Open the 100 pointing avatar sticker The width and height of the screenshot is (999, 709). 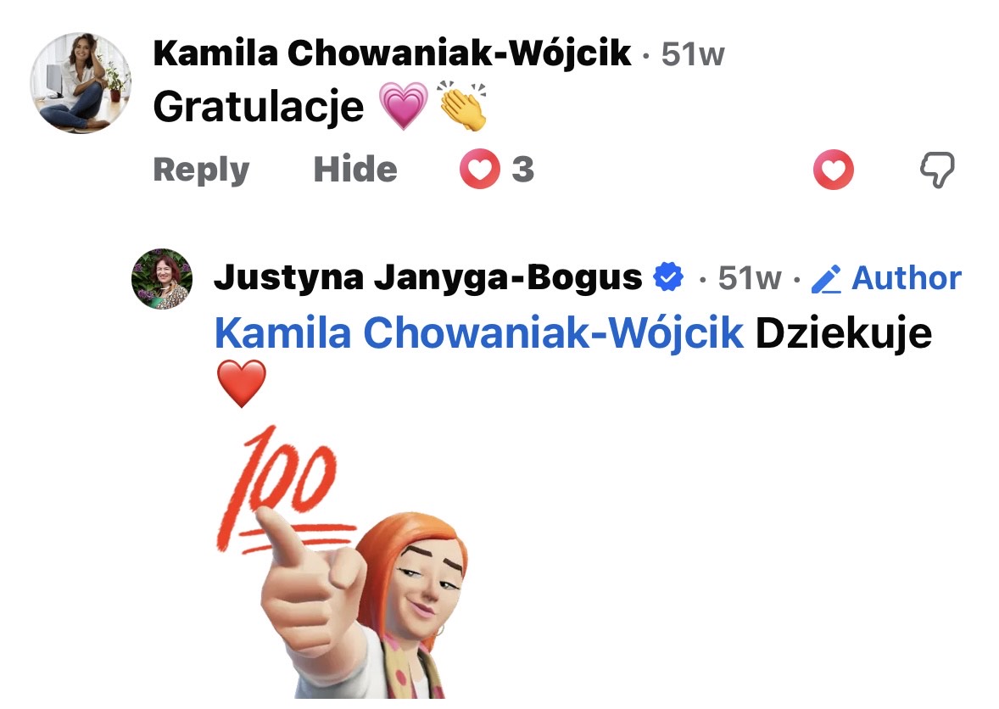[343, 561]
